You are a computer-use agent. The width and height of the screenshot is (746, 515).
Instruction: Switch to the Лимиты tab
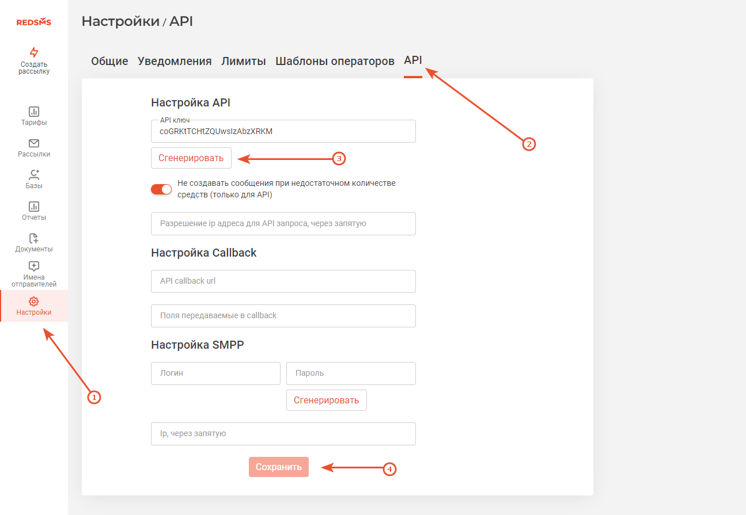pos(244,61)
